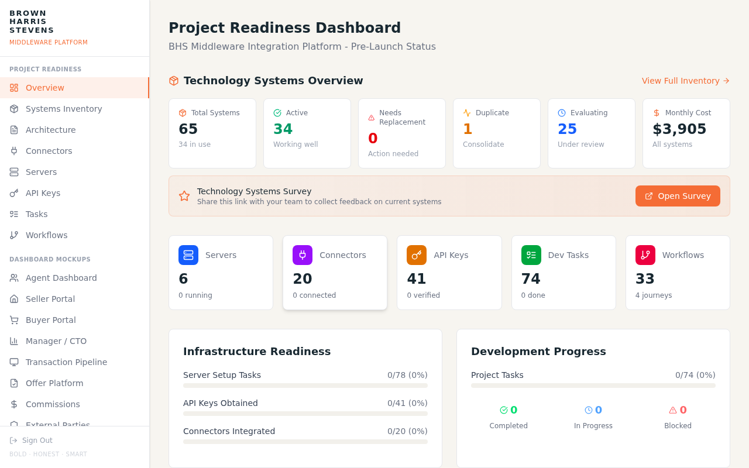Click the purple plug icon on Connectors card
Viewport: 749px width, 468px height.
[x=303, y=254]
